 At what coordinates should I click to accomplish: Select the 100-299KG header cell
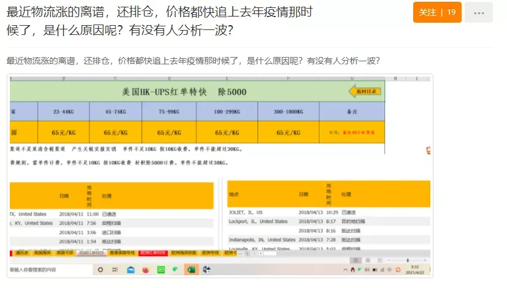tap(227, 112)
